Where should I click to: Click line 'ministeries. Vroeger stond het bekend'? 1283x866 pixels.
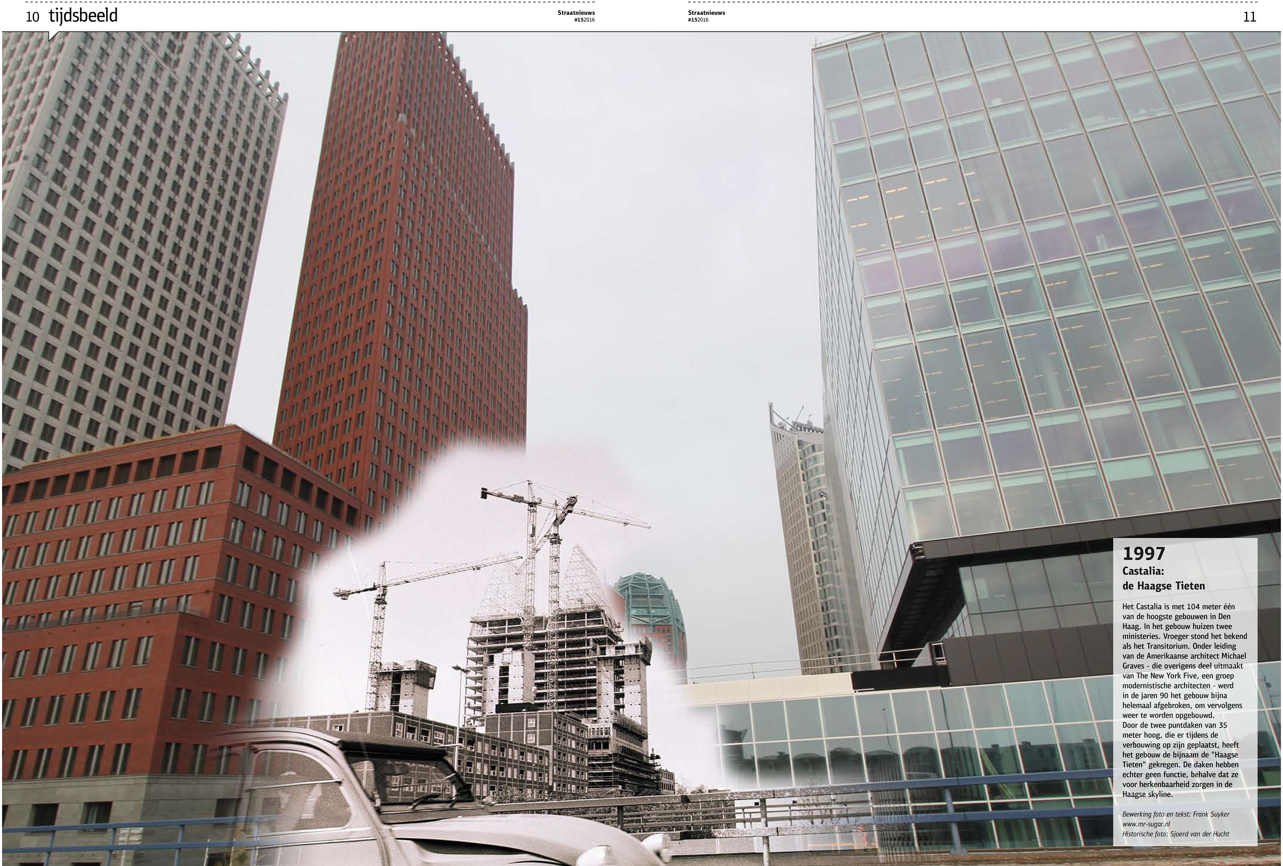[1184, 636]
